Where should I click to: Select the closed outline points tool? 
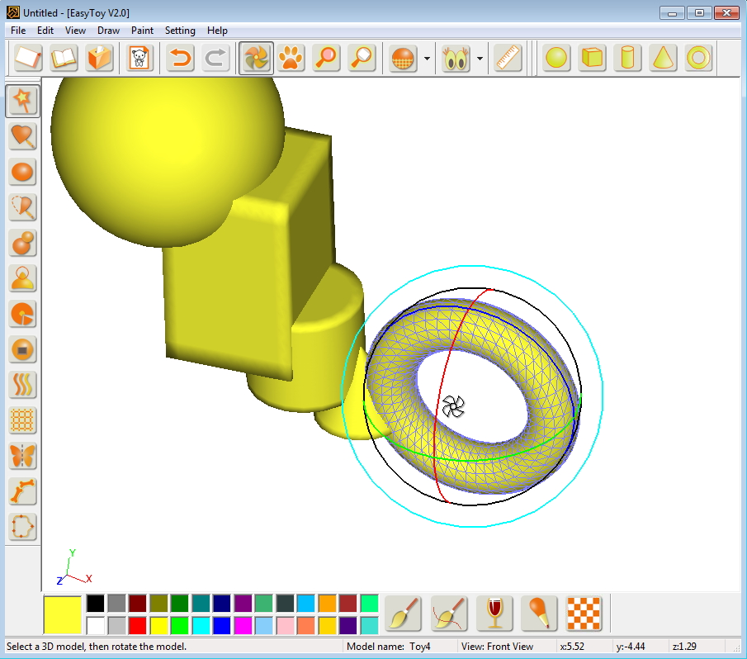click(x=22, y=527)
